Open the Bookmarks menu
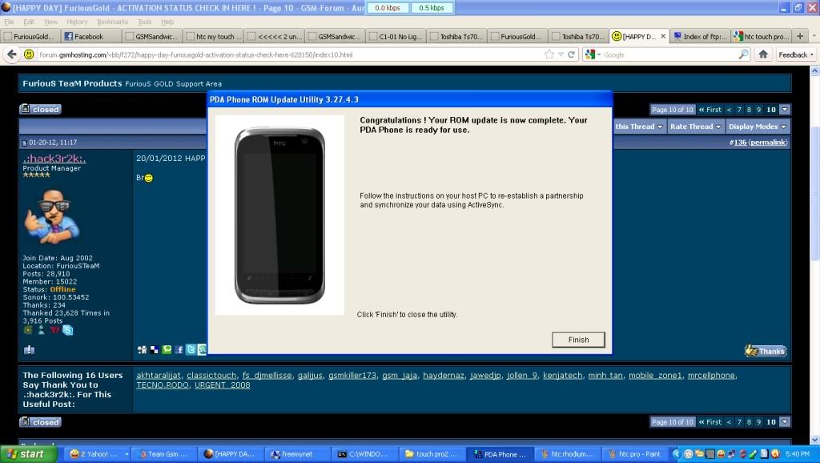 [112, 22]
